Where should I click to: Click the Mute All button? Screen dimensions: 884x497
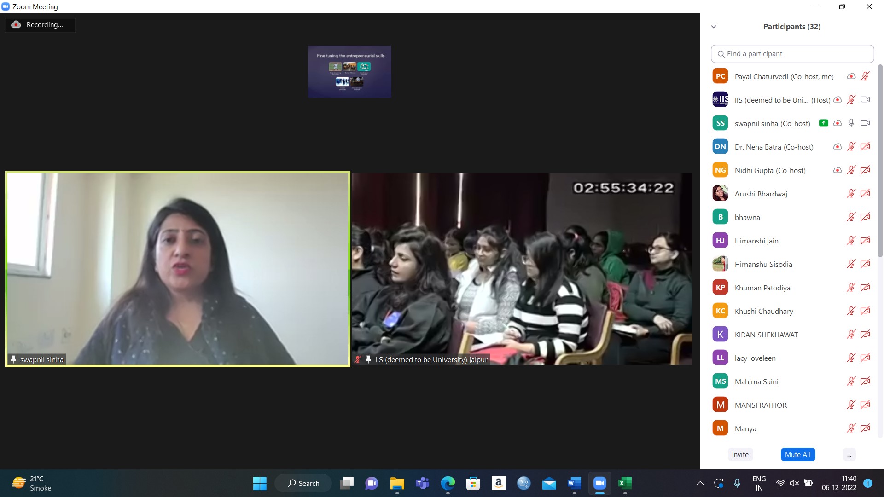[797, 455]
